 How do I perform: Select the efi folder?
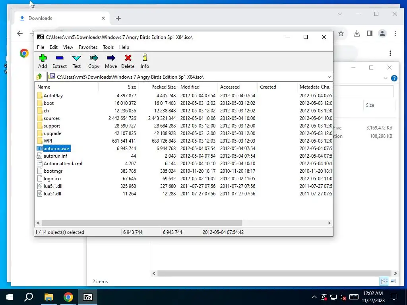coord(46,111)
